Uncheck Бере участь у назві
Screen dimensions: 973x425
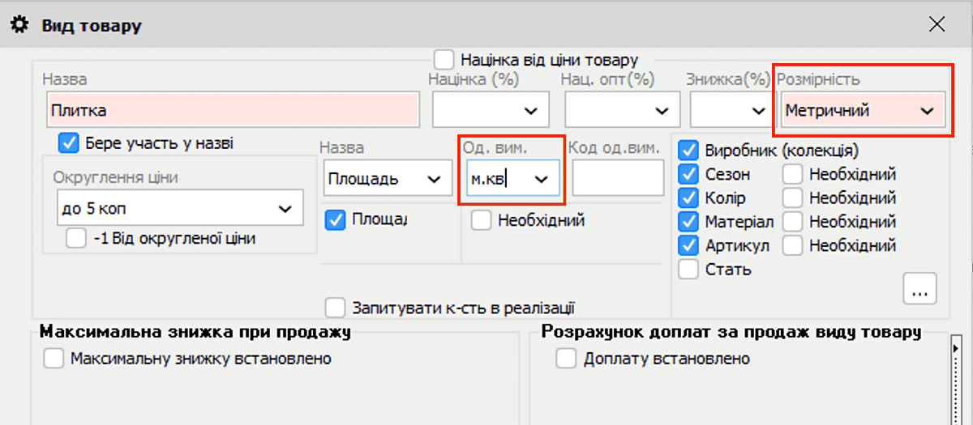[69, 144]
